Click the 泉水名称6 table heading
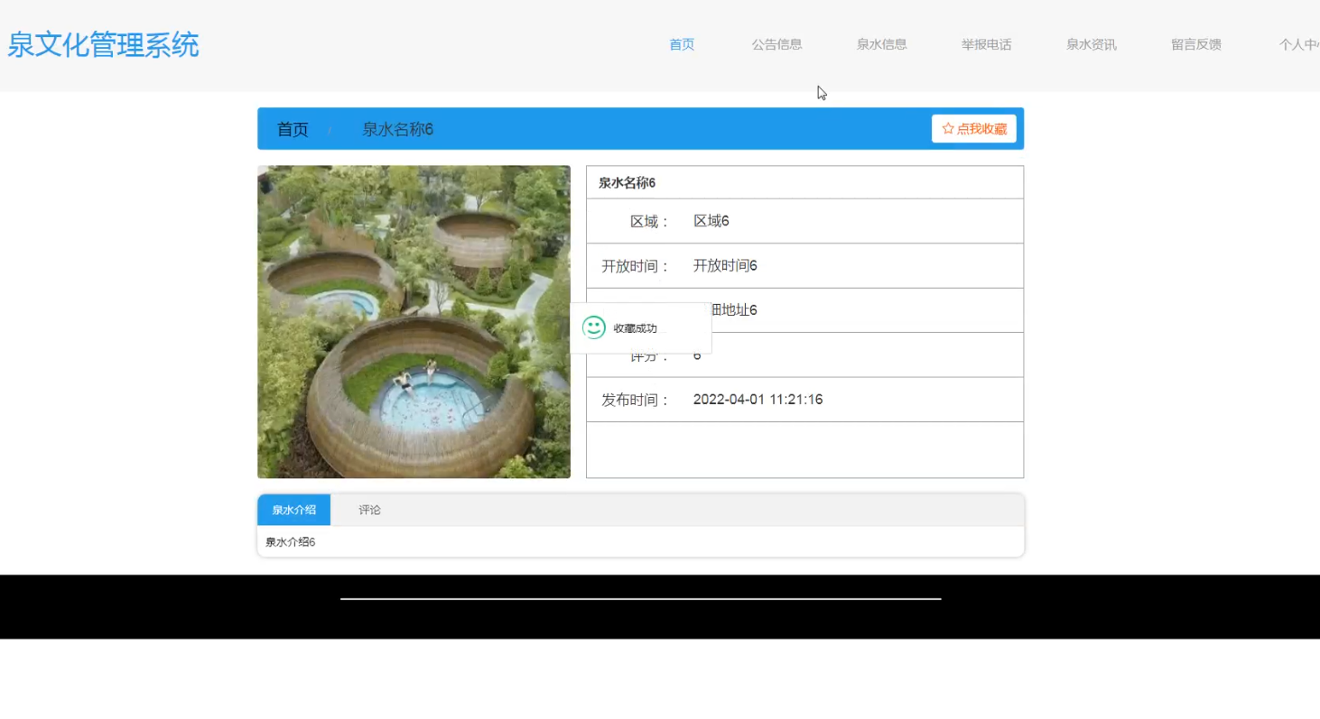Viewport: 1320px width, 719px height. [x=627, y=182]
